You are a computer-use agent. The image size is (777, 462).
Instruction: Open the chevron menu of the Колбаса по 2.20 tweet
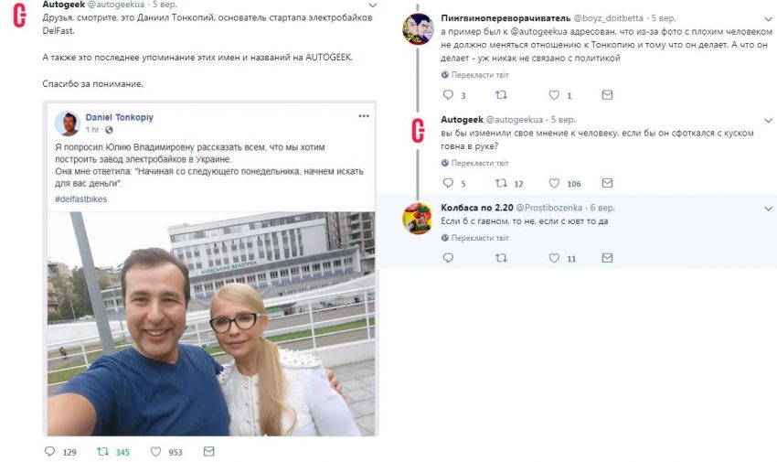pyautogui.click(x=768, y=209)
